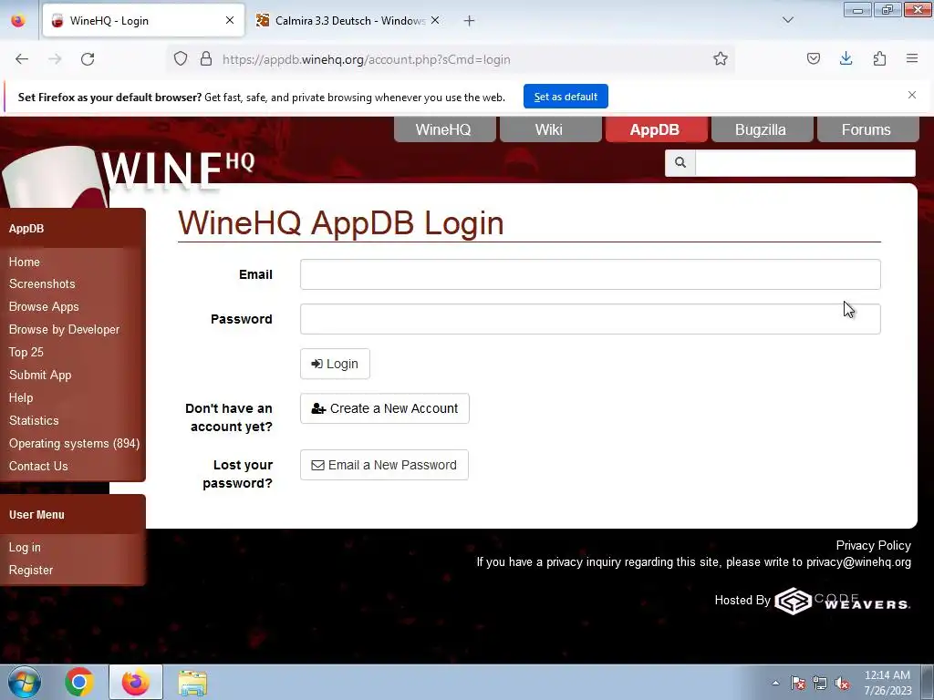This screenshot has width=934, height=700.
Task: Select the AppDB site tab
Action: (x=655, y=129)
